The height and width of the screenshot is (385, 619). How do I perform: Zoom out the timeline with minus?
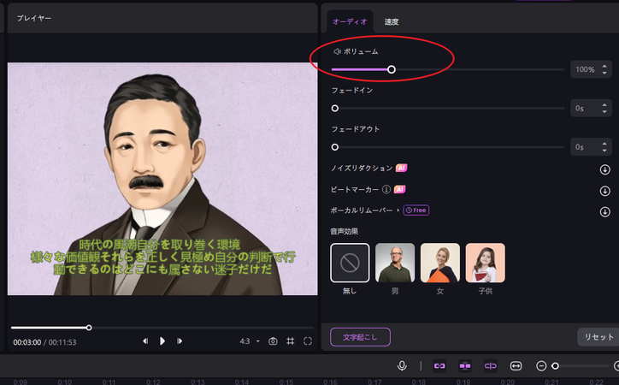point(541,366)
